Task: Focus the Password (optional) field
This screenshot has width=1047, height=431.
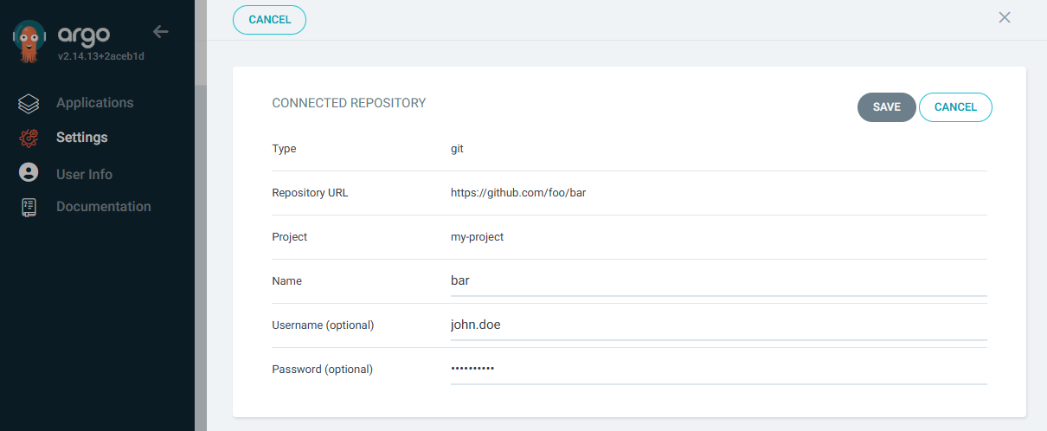Action: pos(719,370)
